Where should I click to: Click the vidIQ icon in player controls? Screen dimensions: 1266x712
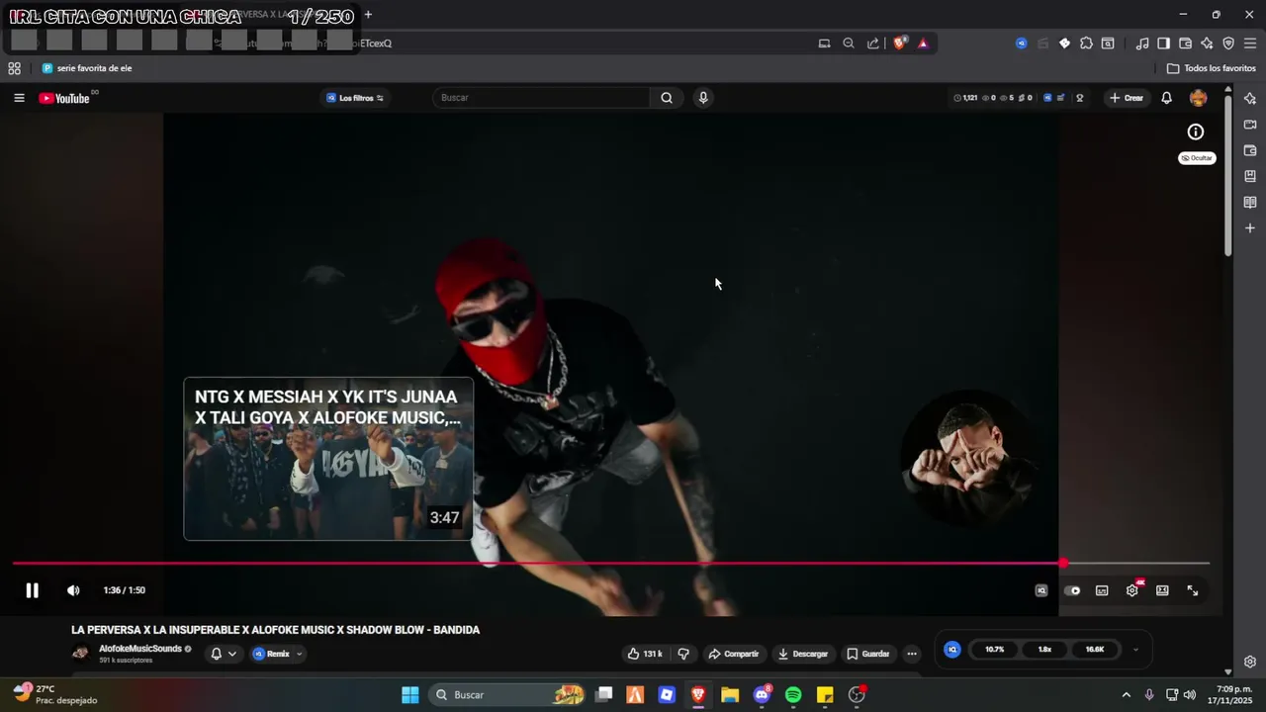[x=1041, y=590]
